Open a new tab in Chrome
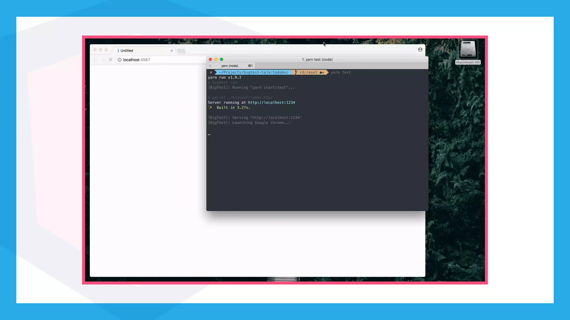This screenshot has height=320, width=570. coord(181,51)
